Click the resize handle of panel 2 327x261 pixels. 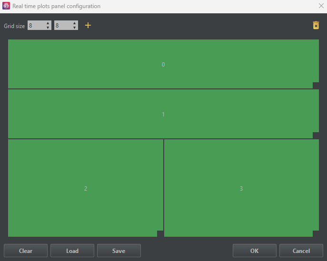point(160,233)
